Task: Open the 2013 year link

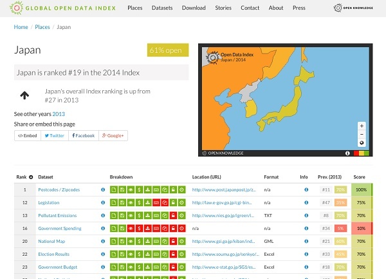Action: point(59,113)
